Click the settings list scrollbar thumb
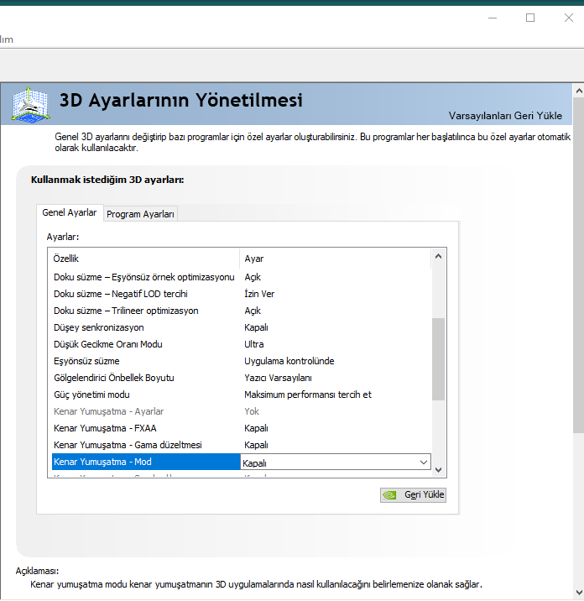 (x=439, y=358)
